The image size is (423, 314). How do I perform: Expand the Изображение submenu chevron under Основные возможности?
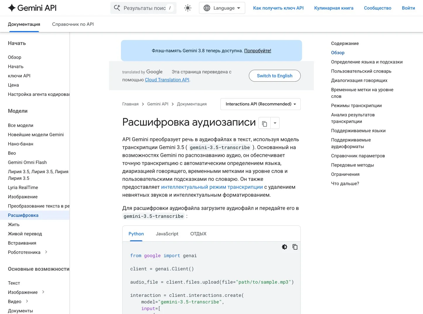[43, 292]
